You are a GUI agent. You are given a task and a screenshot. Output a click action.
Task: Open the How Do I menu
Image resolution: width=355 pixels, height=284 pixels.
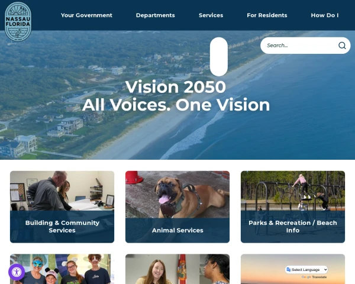point(325,15)
